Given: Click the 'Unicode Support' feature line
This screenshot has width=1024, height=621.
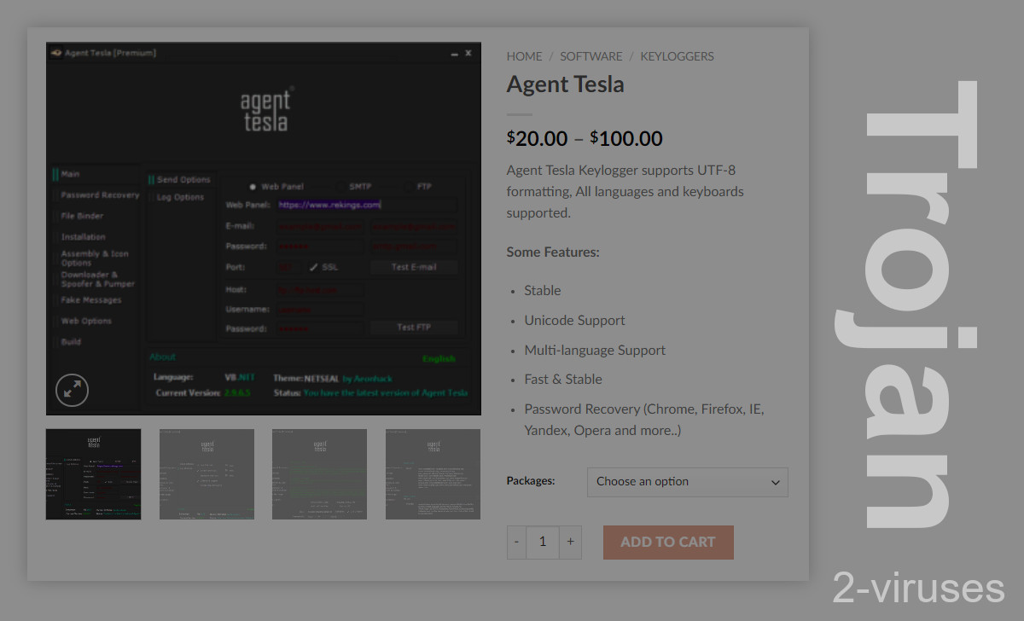Looking at the screenshot, I should click(575, 321).
